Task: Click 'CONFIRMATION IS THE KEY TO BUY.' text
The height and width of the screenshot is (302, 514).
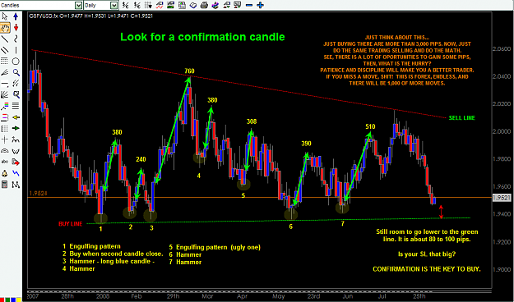Action: click(427, 269)
